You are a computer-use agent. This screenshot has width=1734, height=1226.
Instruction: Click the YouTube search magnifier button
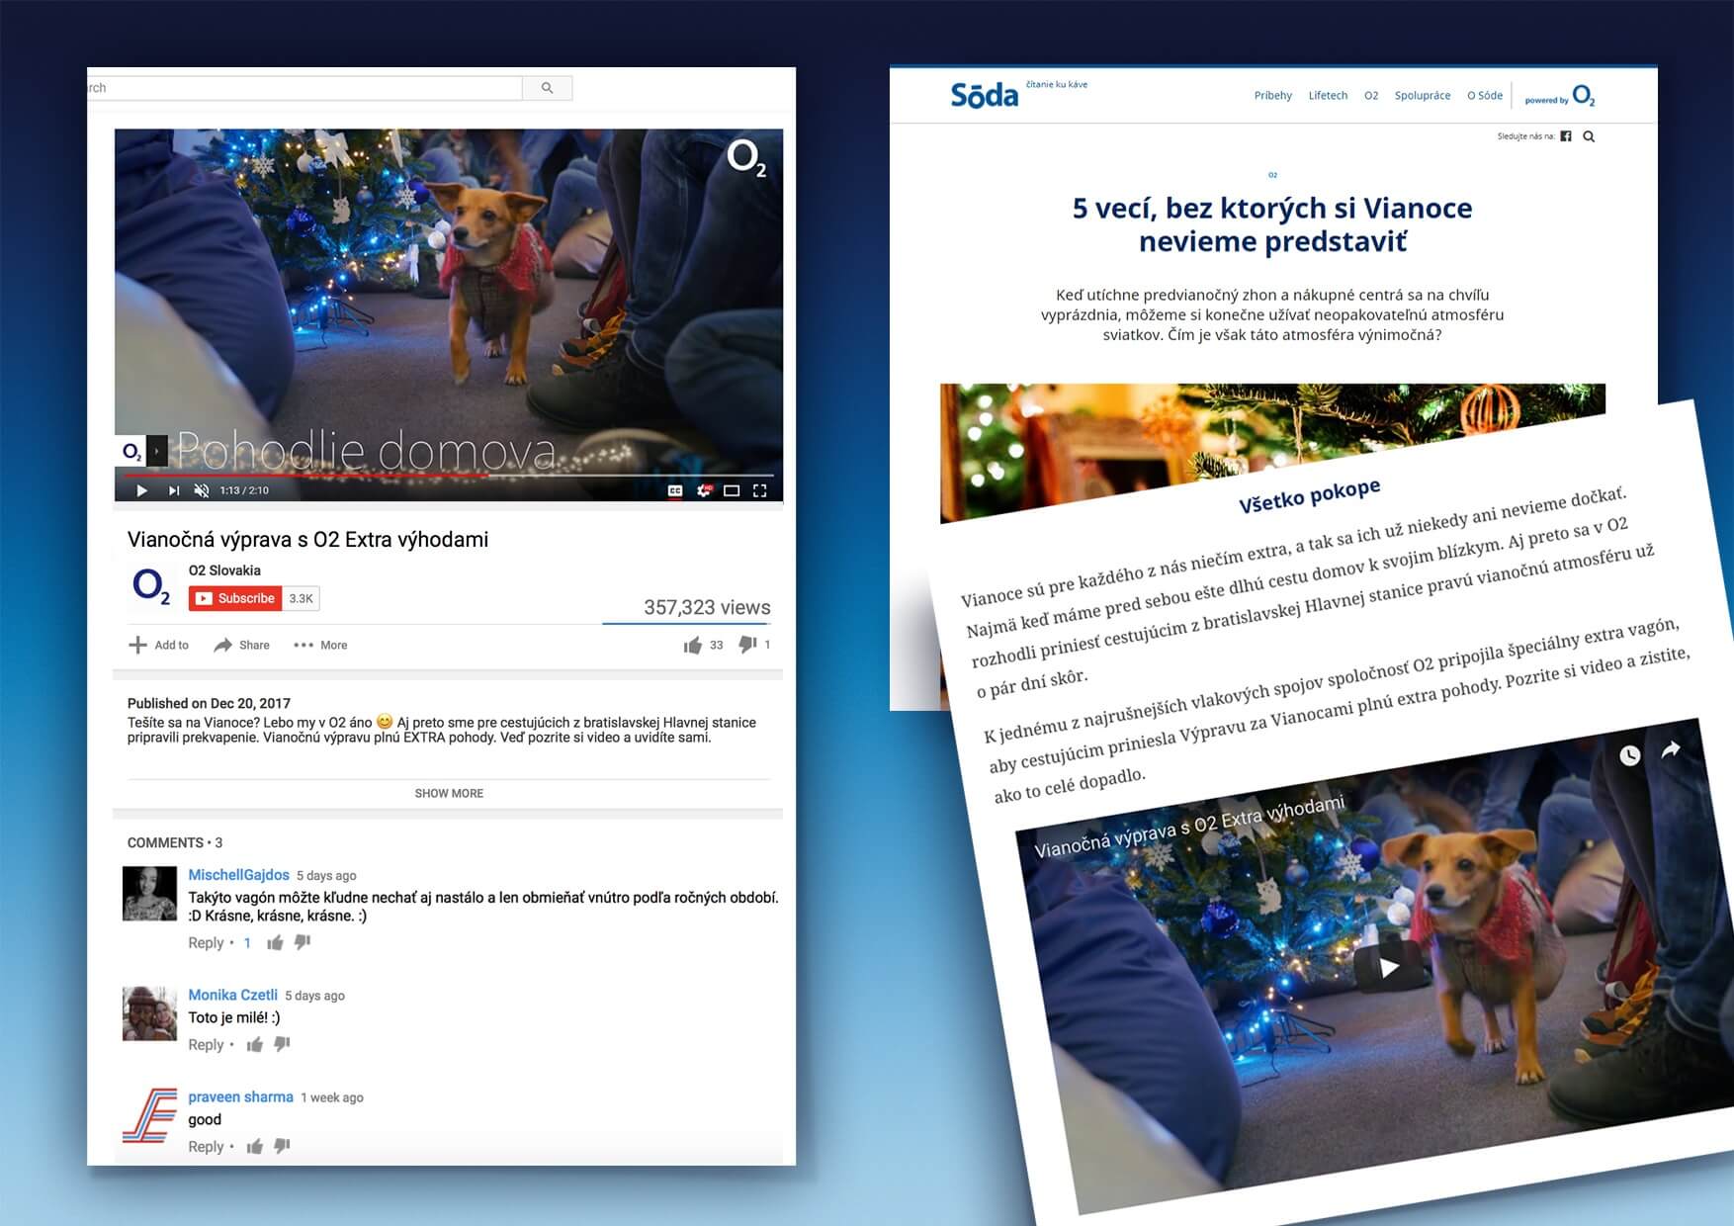(548, 88)
